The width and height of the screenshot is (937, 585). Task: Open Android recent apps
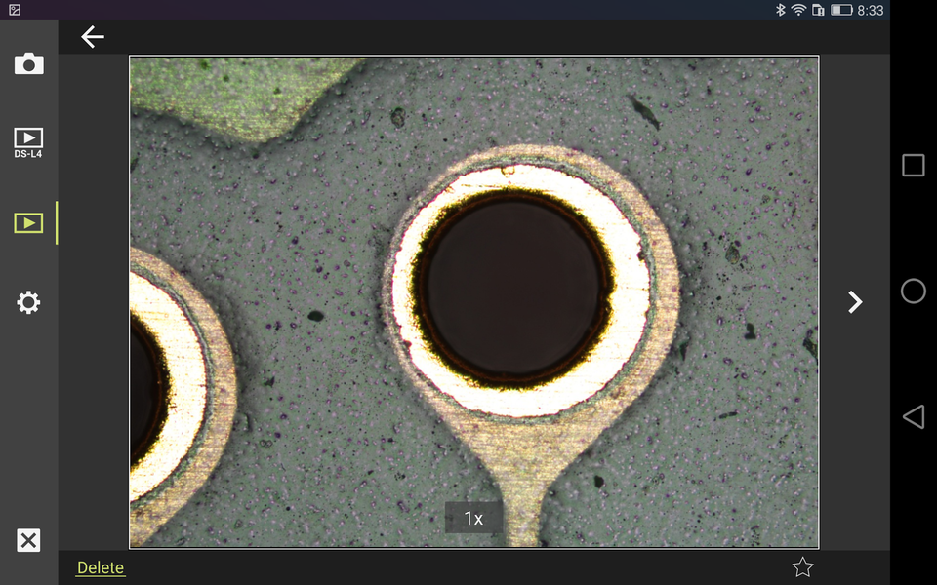pos(914,165)
